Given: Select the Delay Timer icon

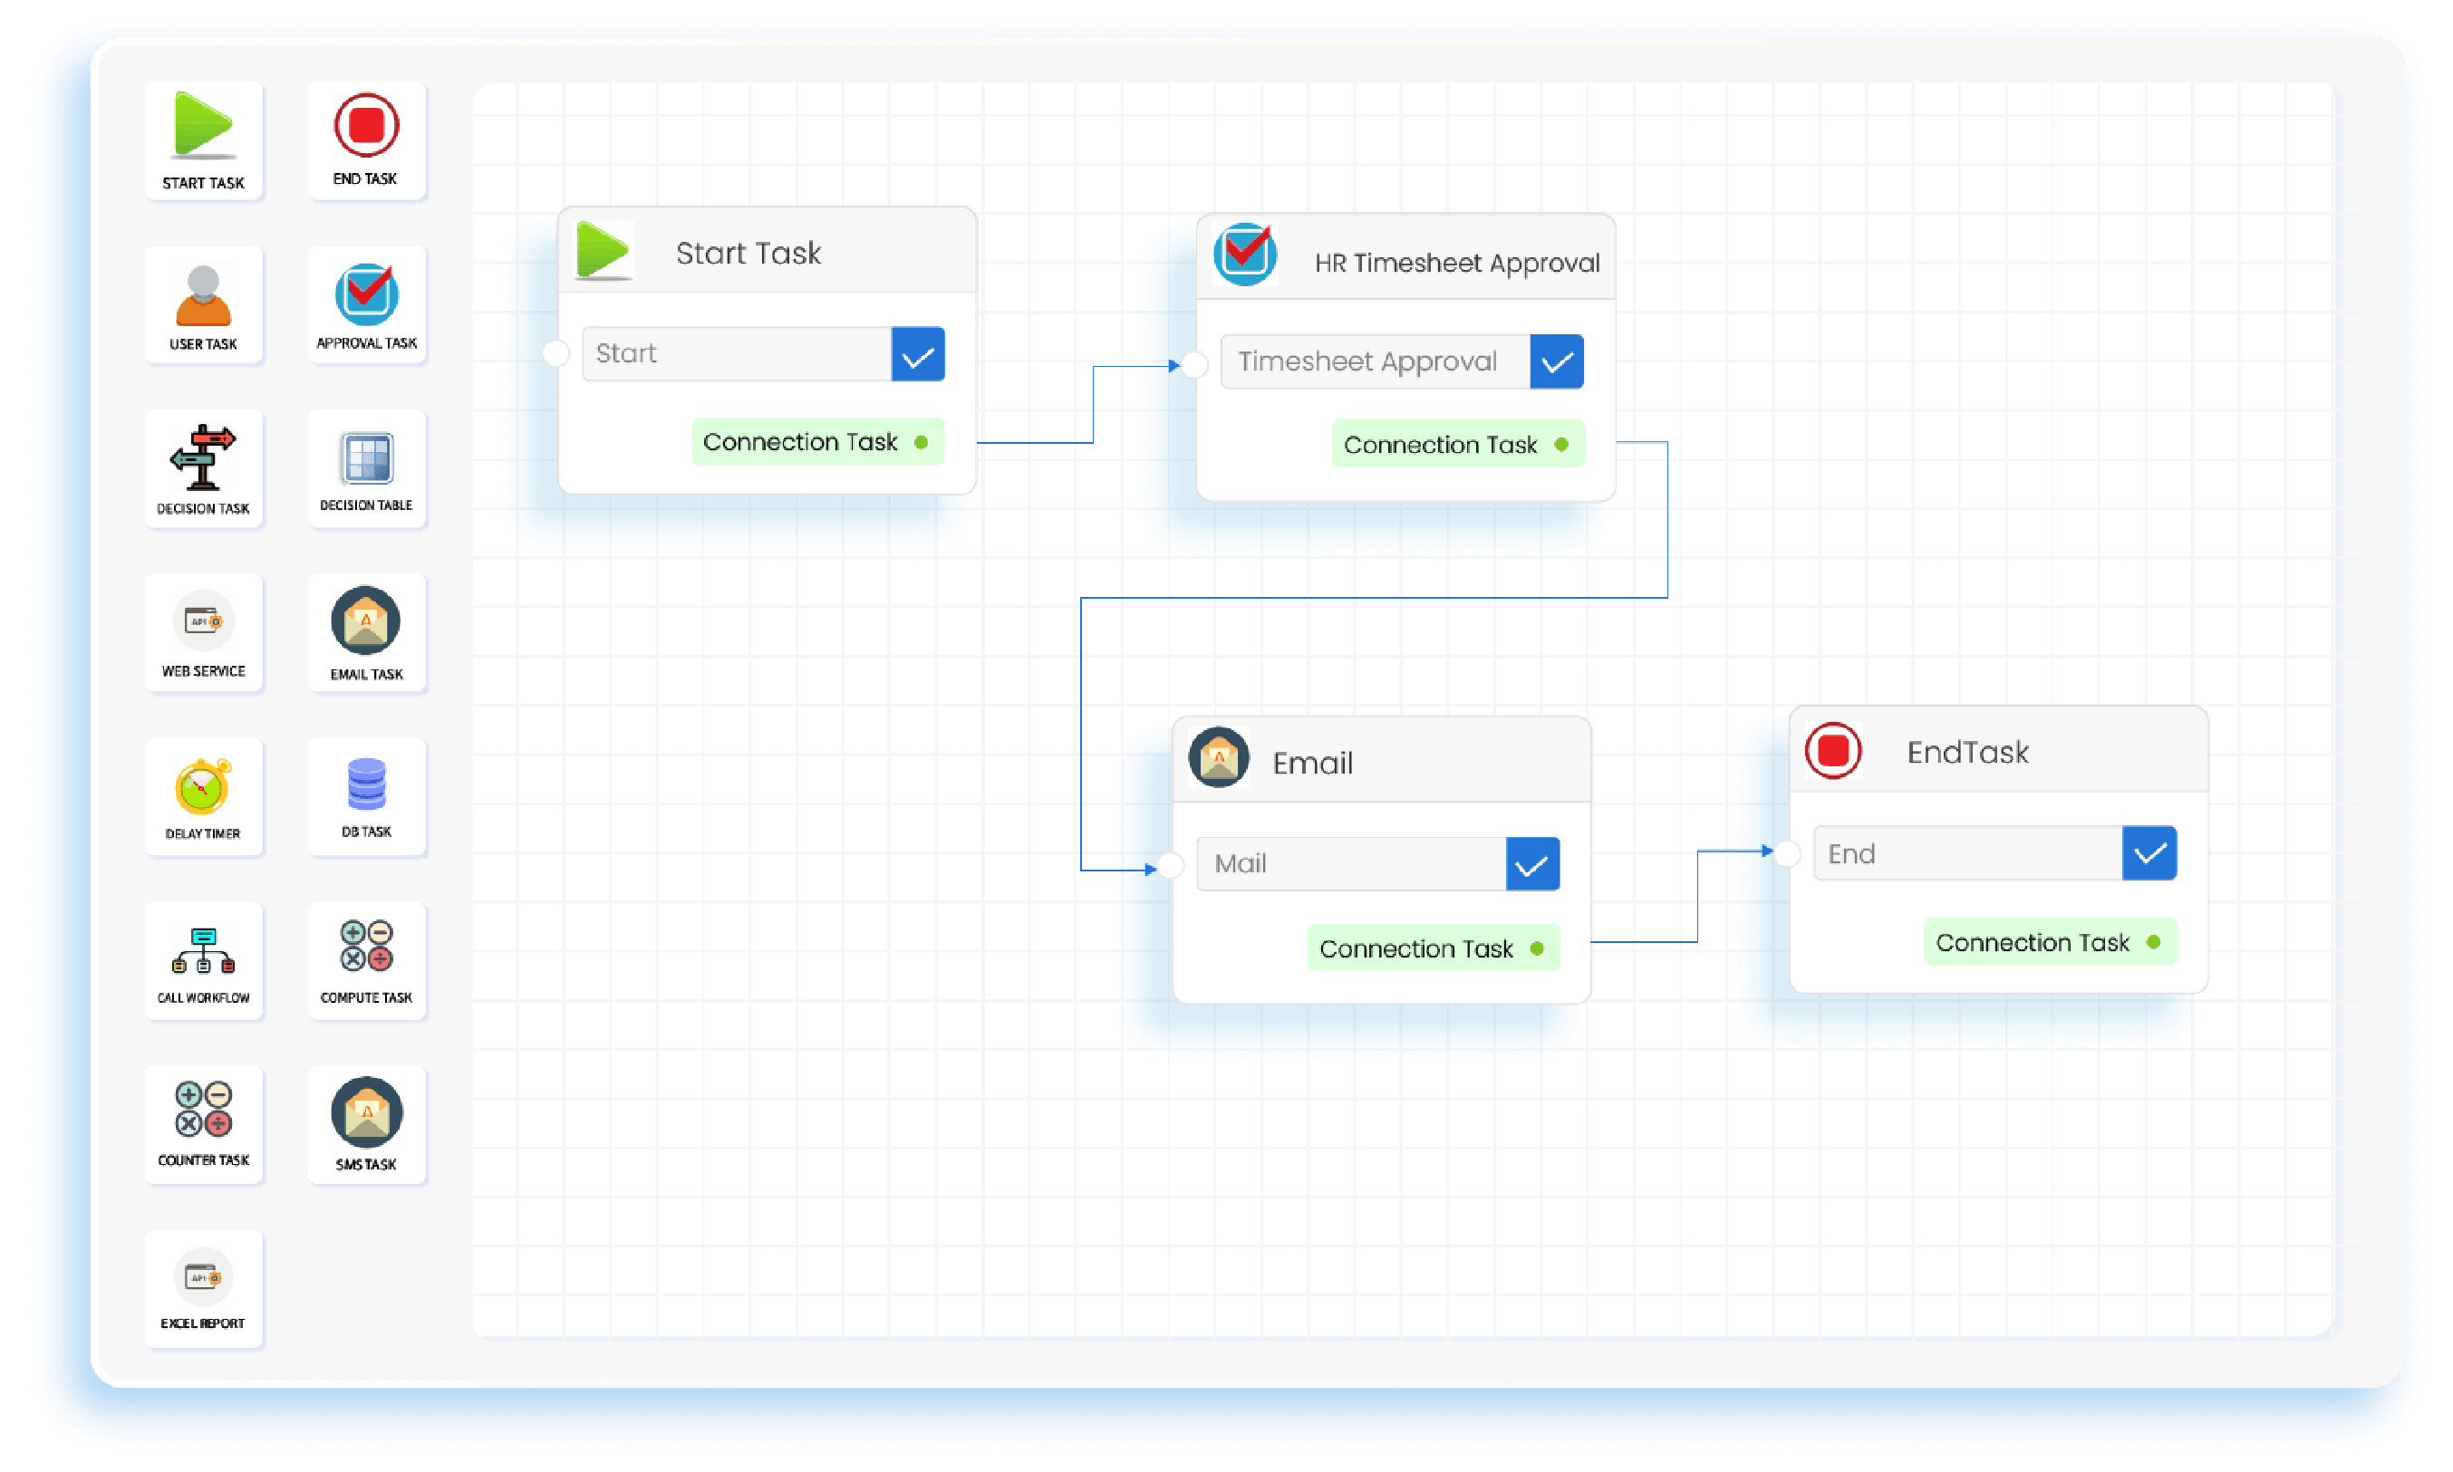Looking at the screenshot, I should pos(203,796).
